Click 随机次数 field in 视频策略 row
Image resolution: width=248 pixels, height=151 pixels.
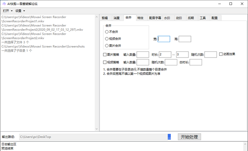(x=171, y=62)
